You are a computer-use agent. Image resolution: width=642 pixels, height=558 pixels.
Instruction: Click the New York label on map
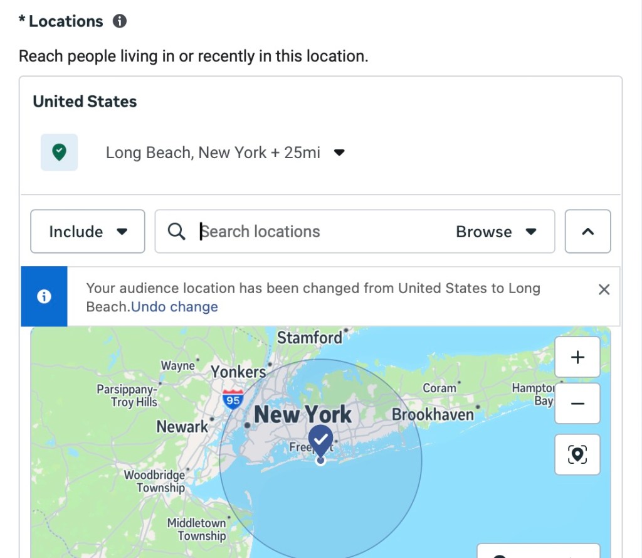pos(303,415)
